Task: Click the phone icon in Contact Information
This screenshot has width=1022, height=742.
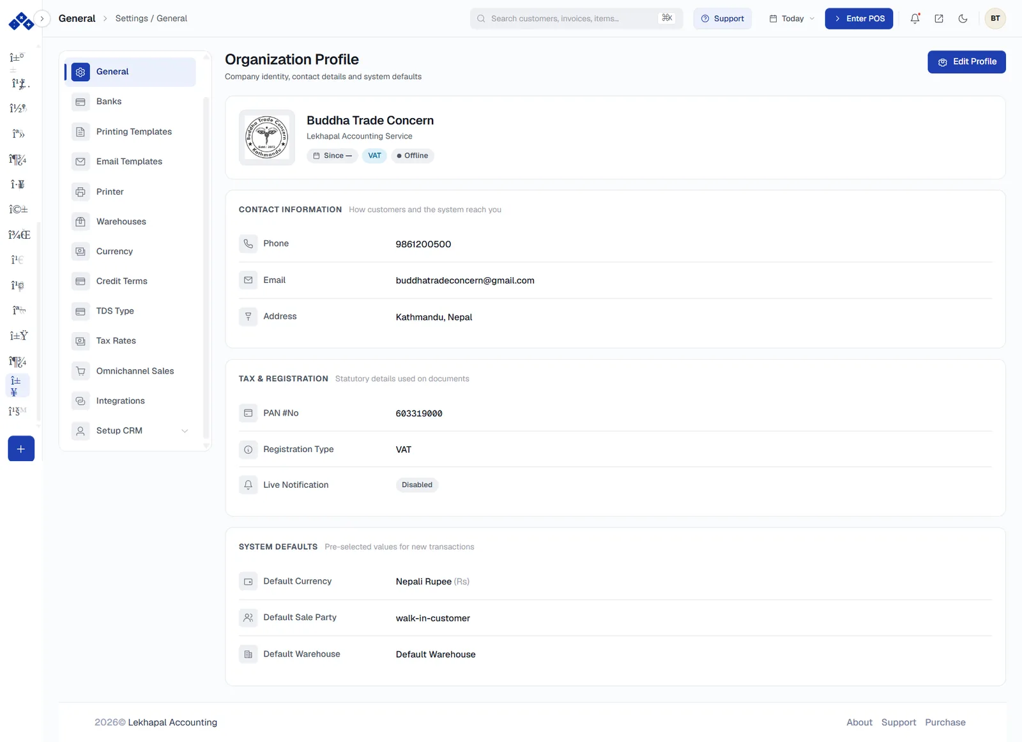Action: [248, 244]
